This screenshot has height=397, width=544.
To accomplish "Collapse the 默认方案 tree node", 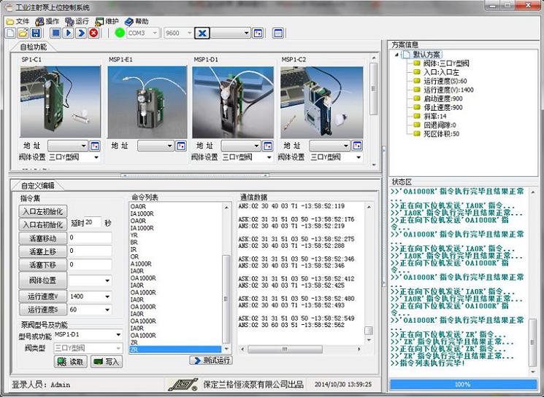I will [x=396, y=54].
